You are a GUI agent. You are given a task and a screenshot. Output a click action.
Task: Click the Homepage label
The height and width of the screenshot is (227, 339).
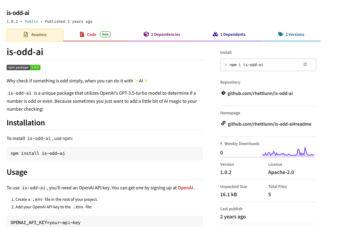pos(230,113)
